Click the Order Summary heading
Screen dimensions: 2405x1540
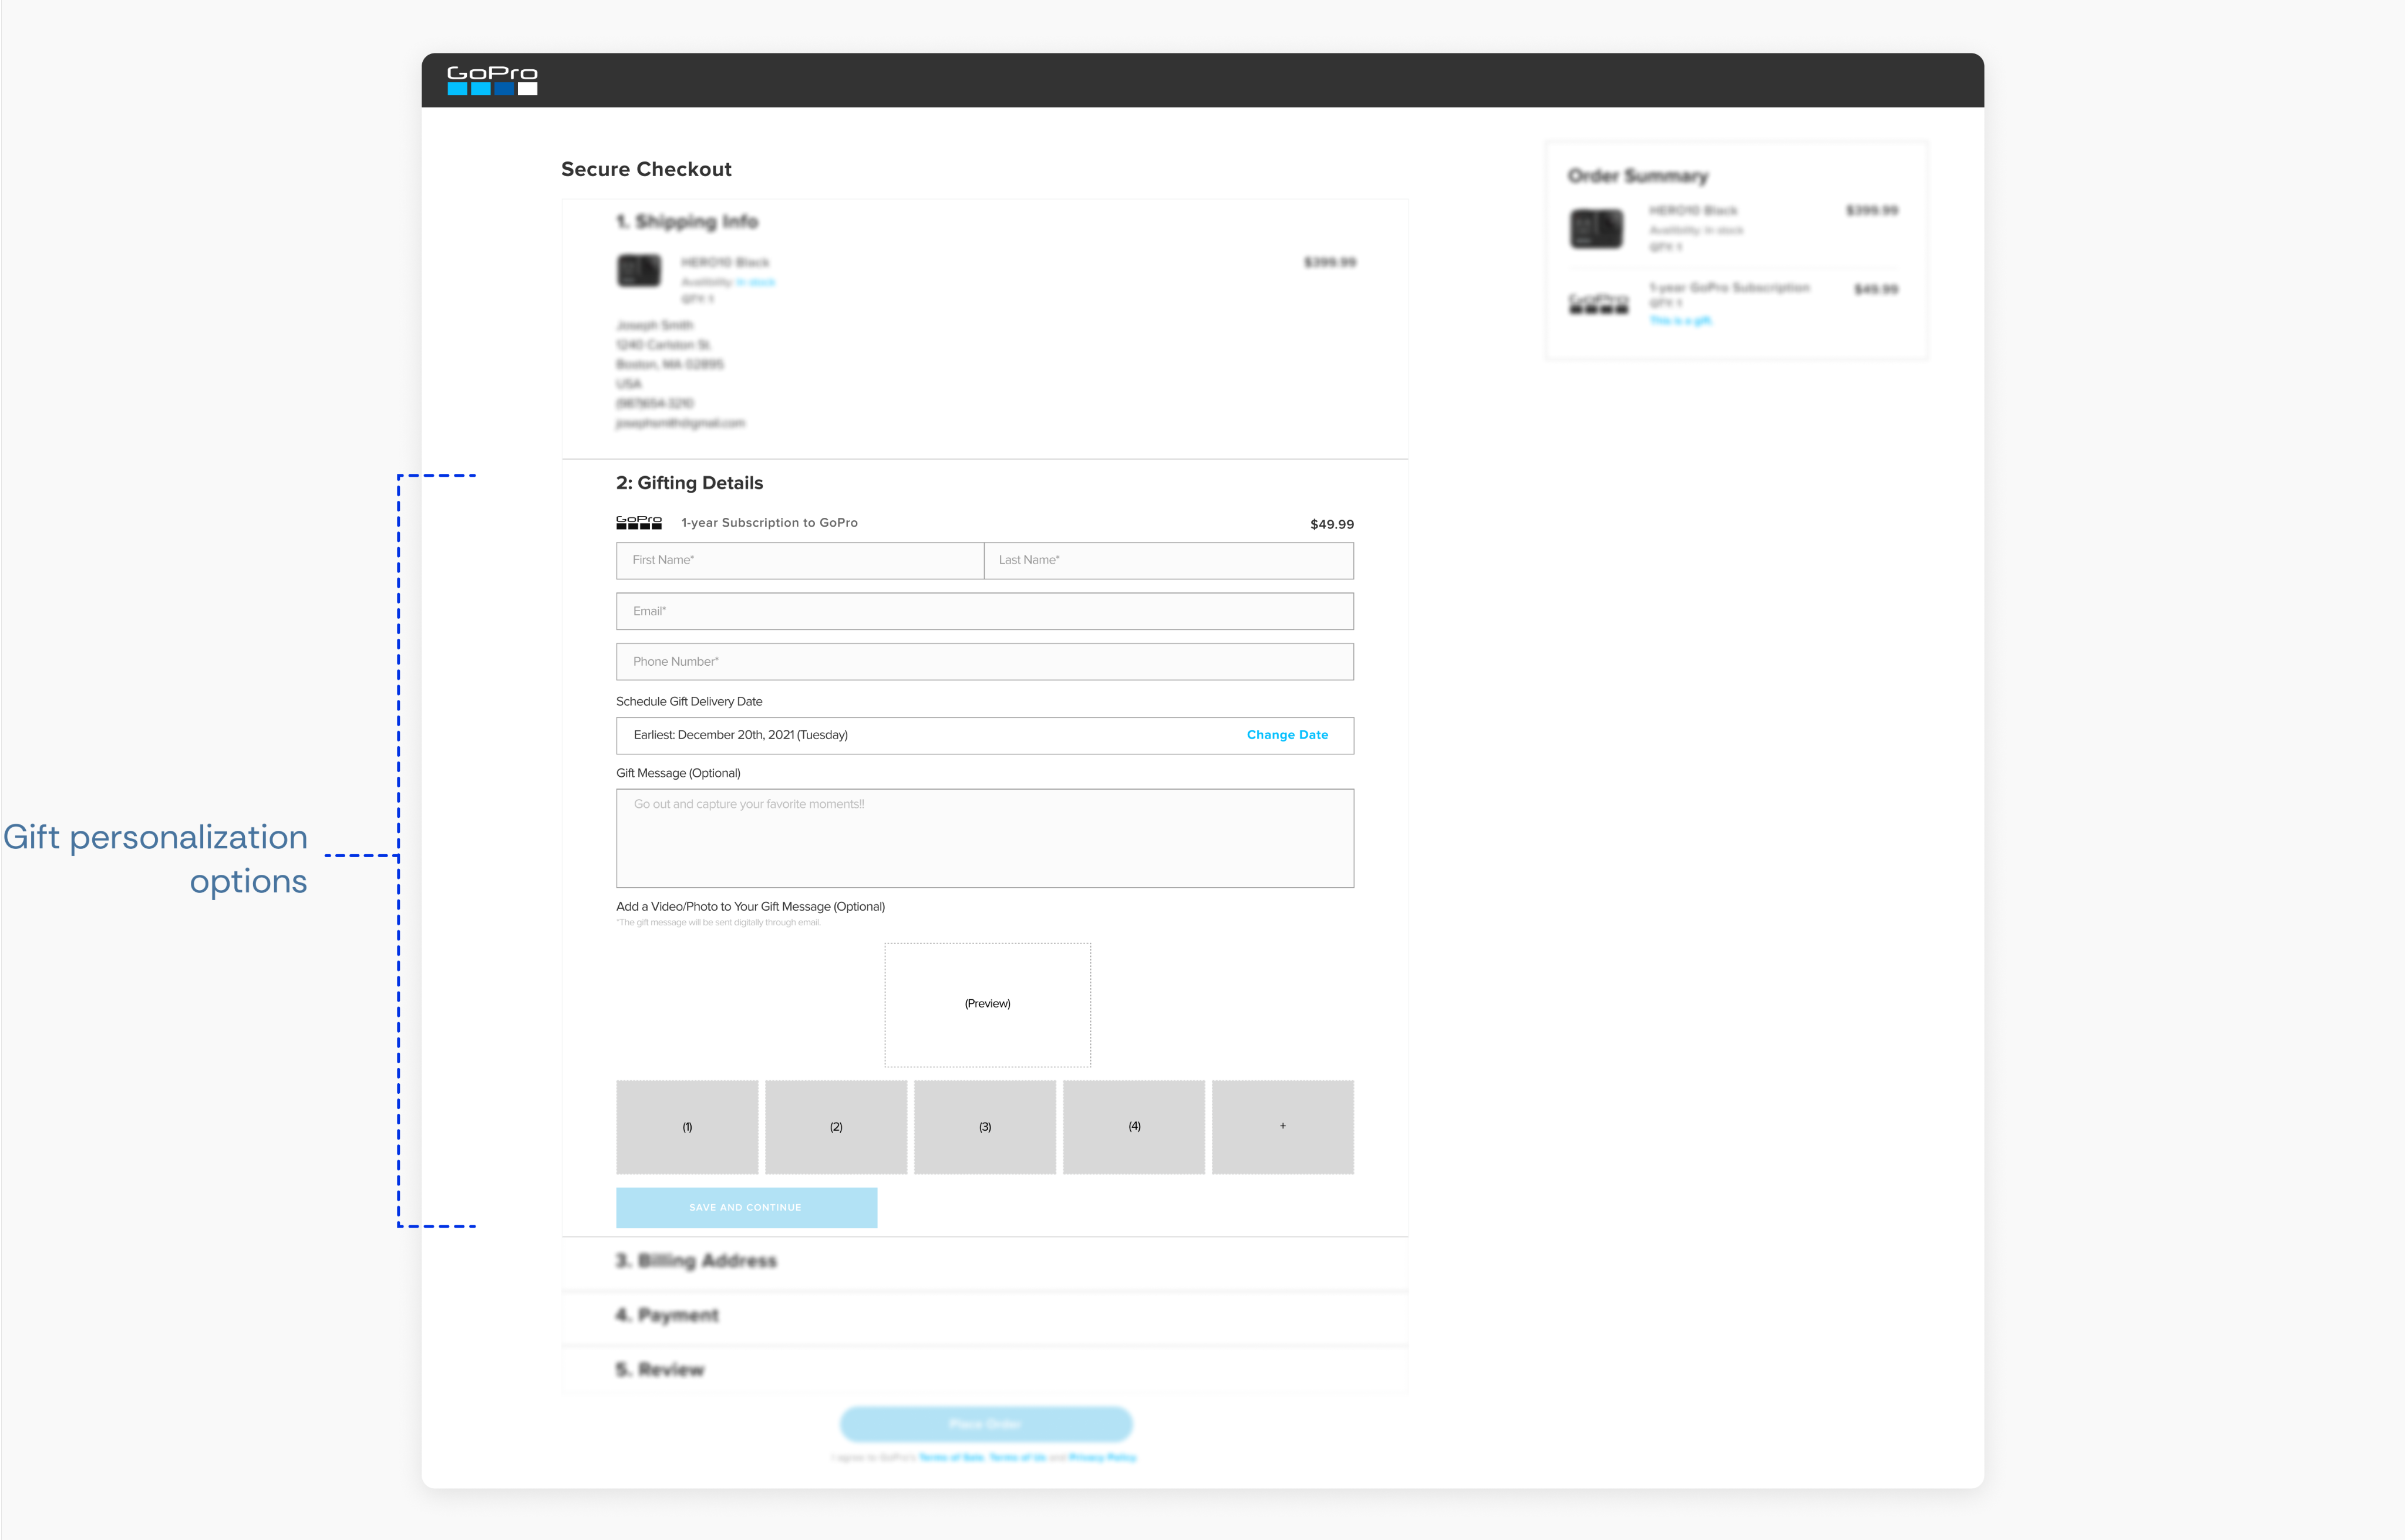click(1638, 176)
